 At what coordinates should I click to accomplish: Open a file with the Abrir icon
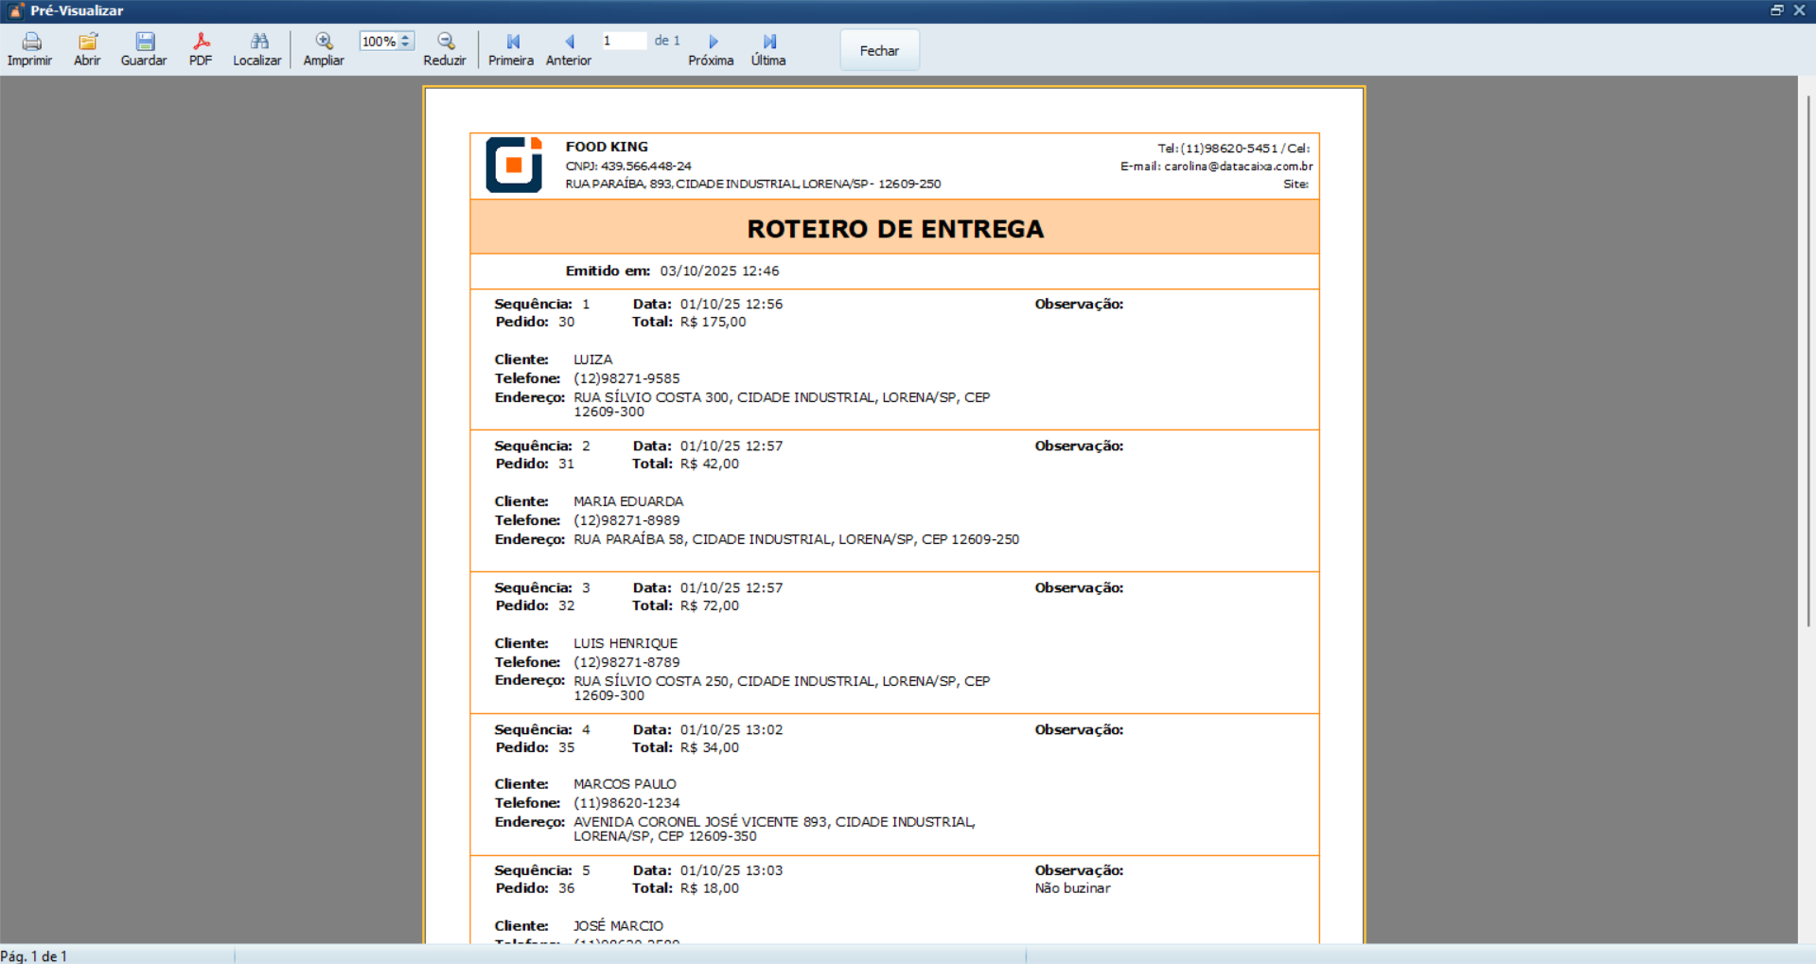[87, 42]
